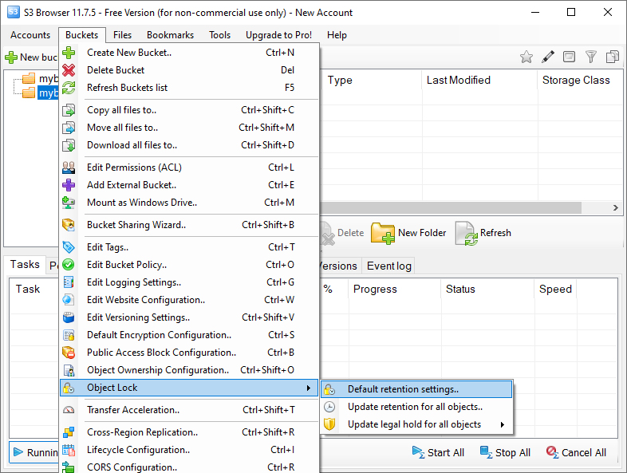Screen dimensions: 627x473
Task: Expand the Object Lock submenu arrow
Action: pos(308,388)
